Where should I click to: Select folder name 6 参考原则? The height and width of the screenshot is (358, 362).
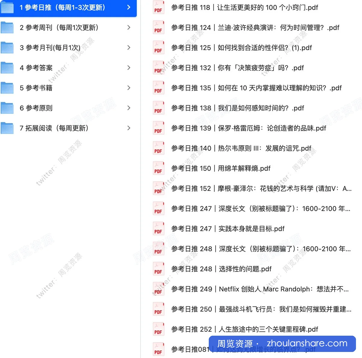[36, 108]
